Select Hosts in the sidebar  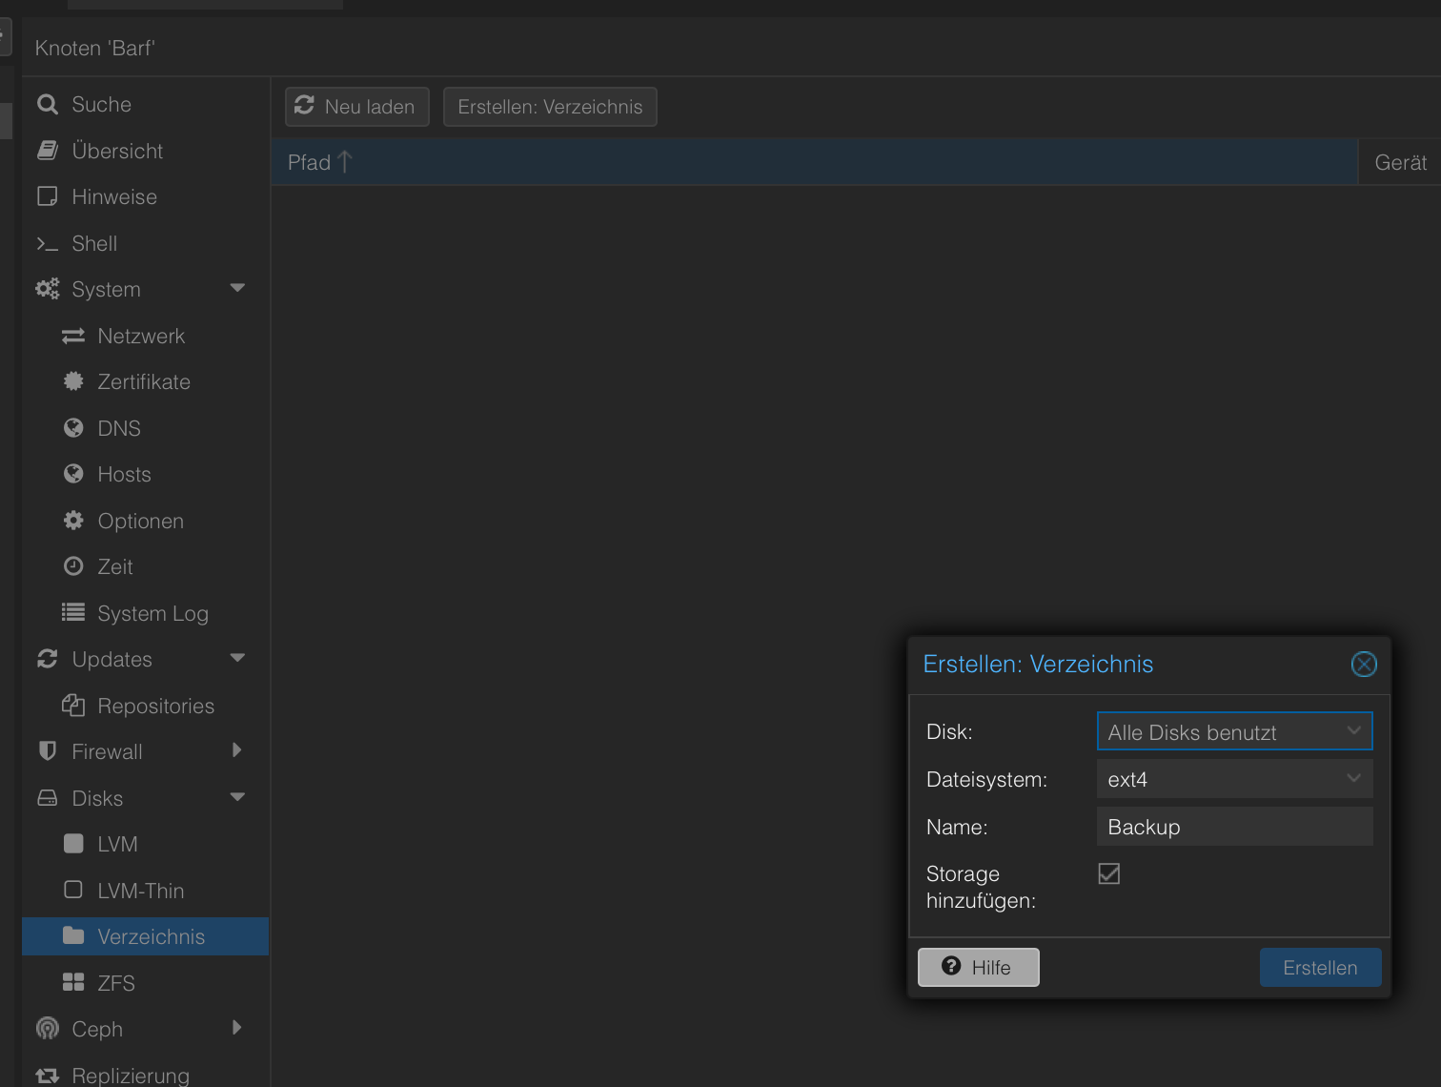[x=145, y=474]
